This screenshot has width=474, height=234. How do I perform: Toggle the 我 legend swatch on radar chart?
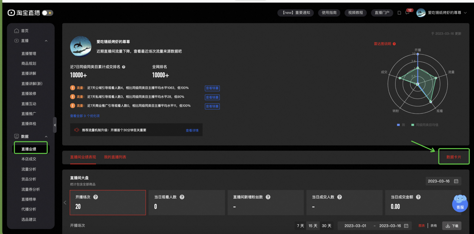(398, 125)
